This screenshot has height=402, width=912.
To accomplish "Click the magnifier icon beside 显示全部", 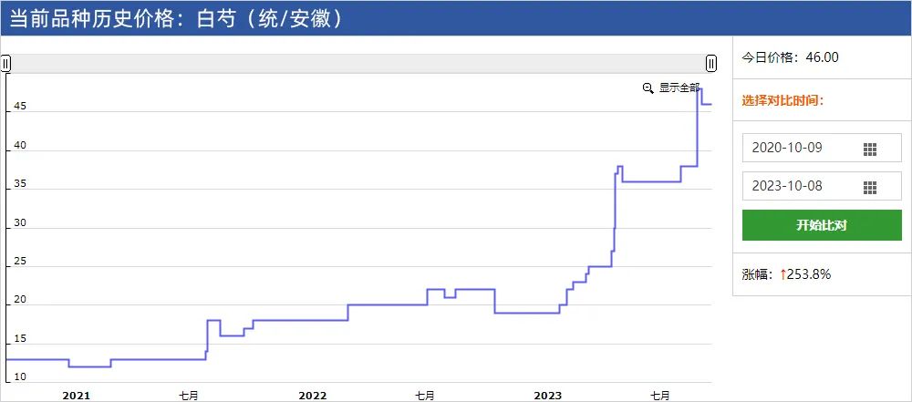I will pos(648,88).
